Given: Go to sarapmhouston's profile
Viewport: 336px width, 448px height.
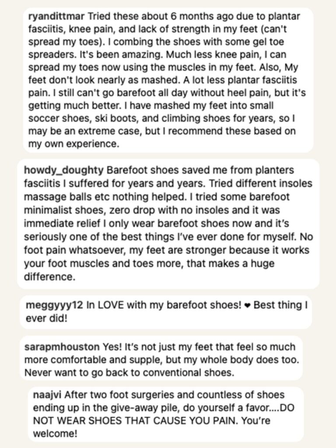Looking at the screenshot, I should [x=63, y=347].
